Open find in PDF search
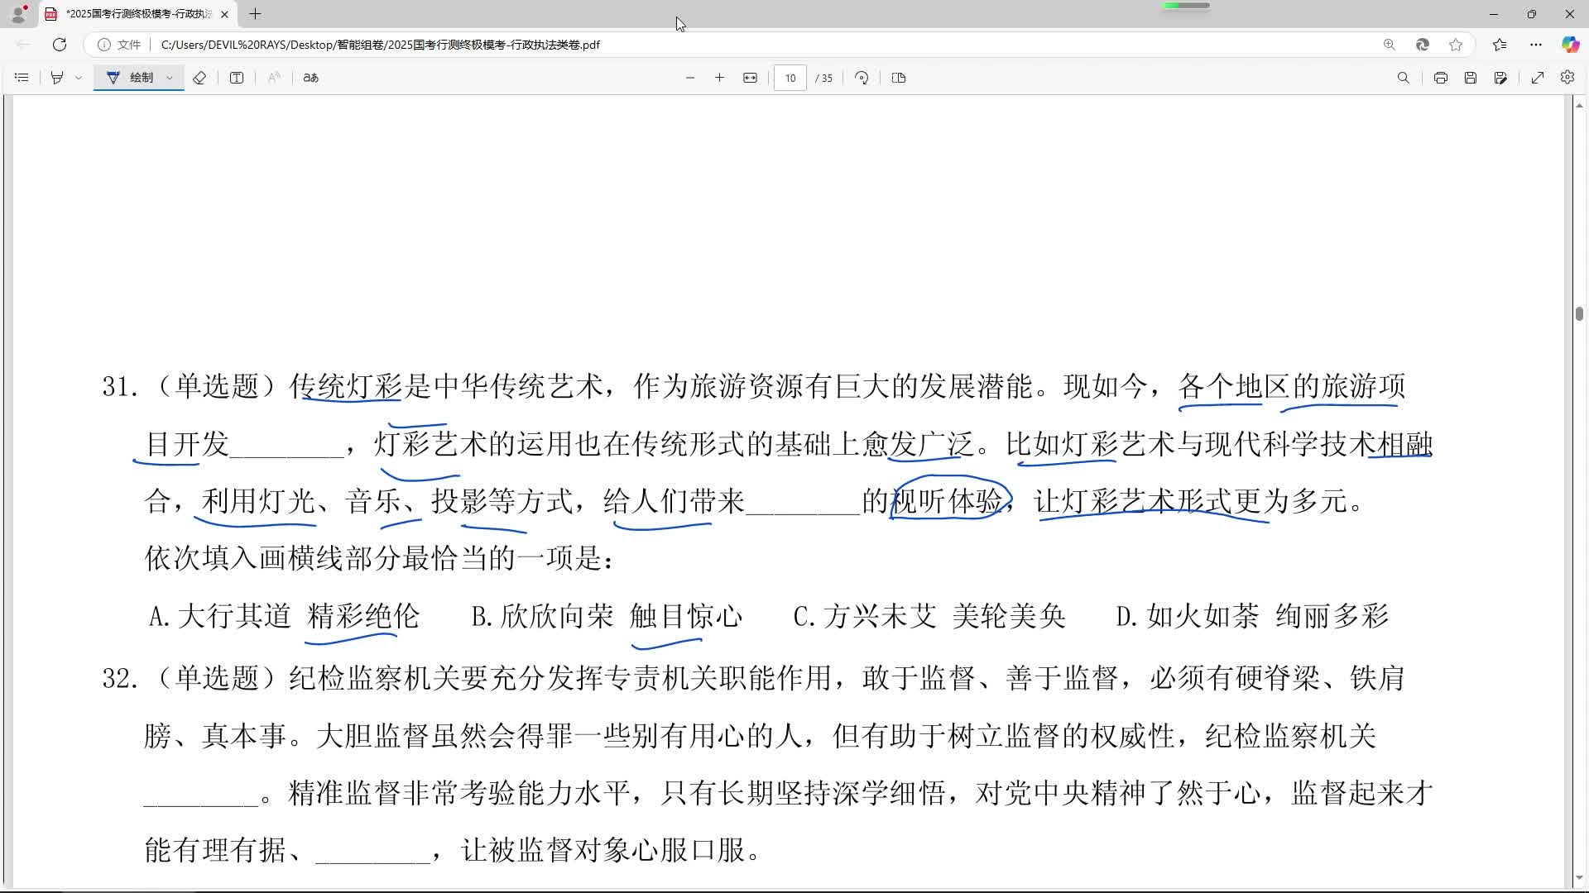 pos(1403,78)
